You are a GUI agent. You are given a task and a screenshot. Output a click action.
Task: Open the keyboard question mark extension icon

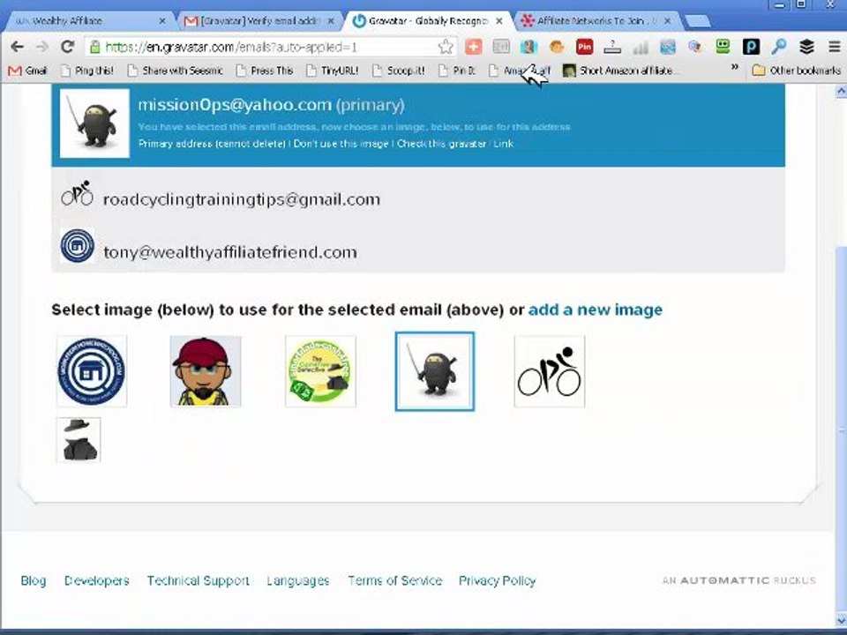612,47
